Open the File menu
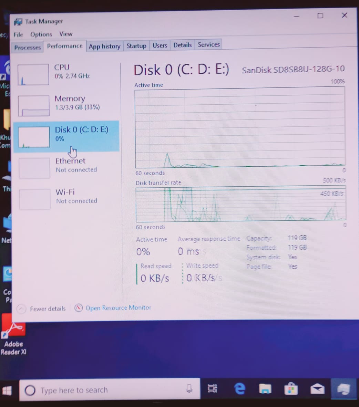 point(18,34)
